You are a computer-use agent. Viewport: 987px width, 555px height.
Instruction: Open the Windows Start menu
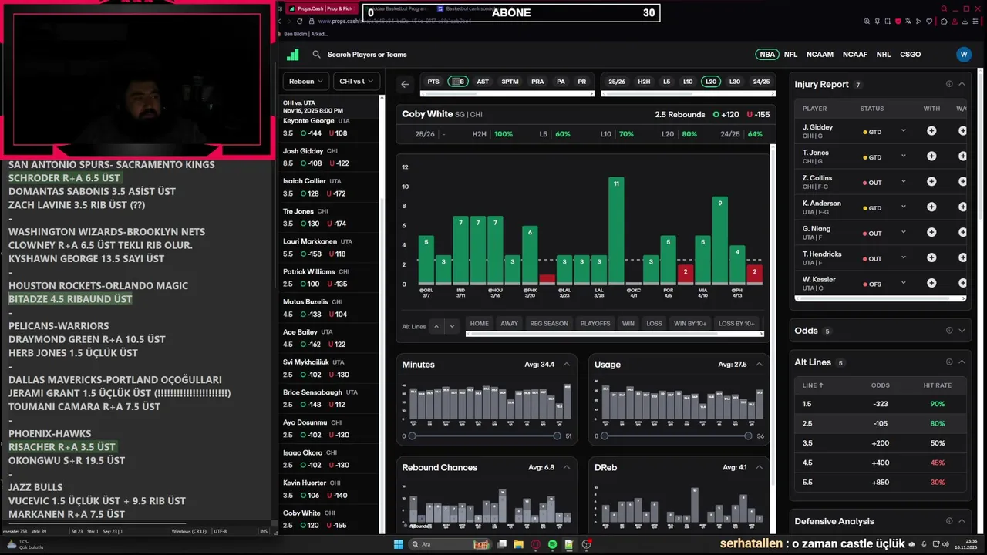pos(399,544)
